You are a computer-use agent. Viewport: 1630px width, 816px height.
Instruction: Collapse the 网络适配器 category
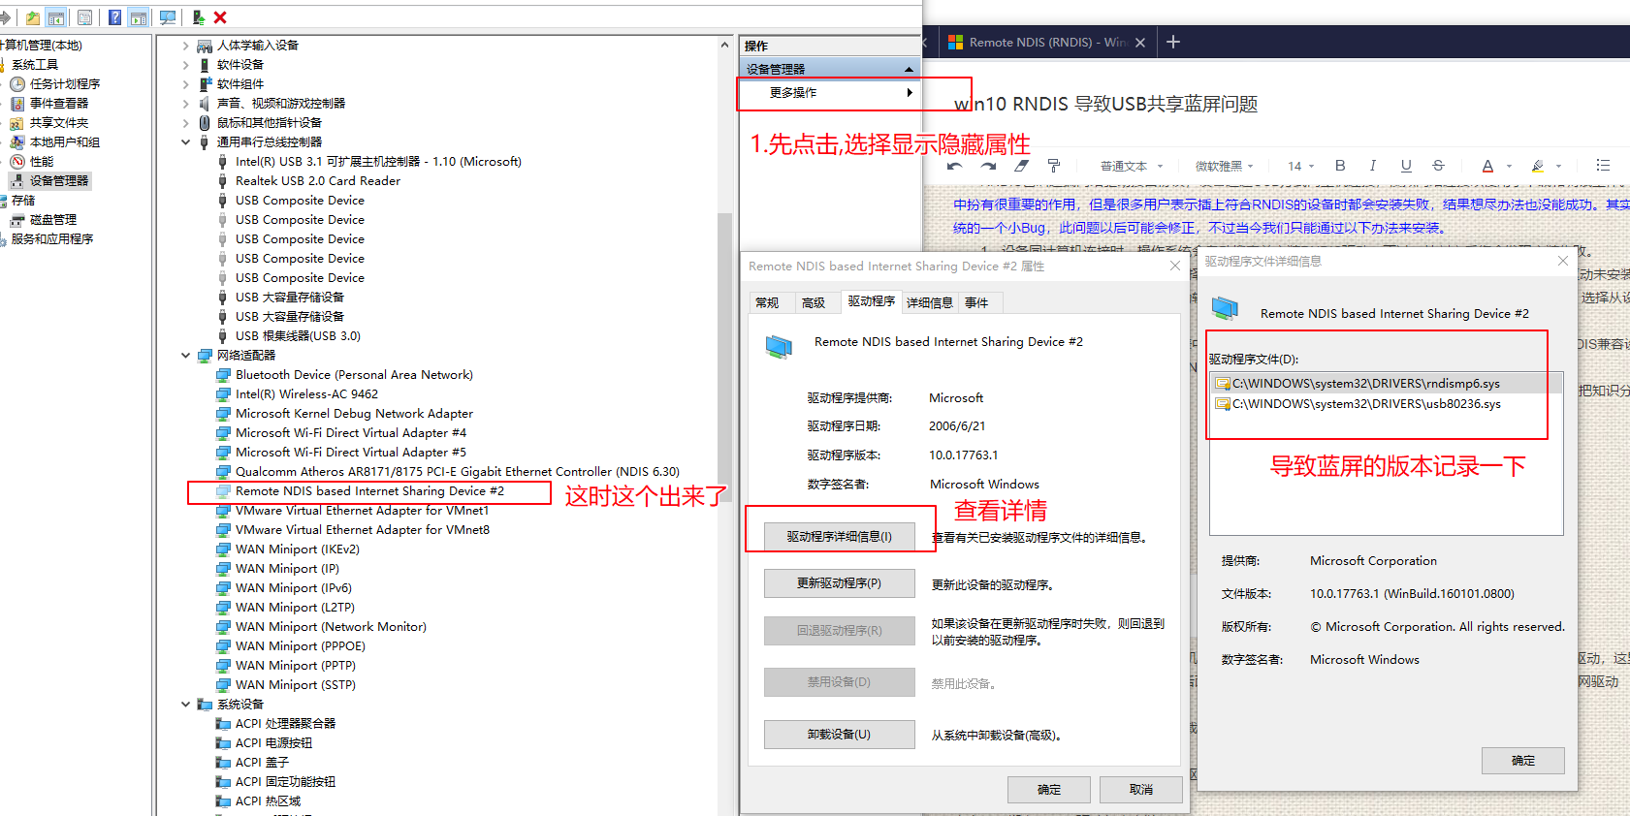(x=185, y=356)
